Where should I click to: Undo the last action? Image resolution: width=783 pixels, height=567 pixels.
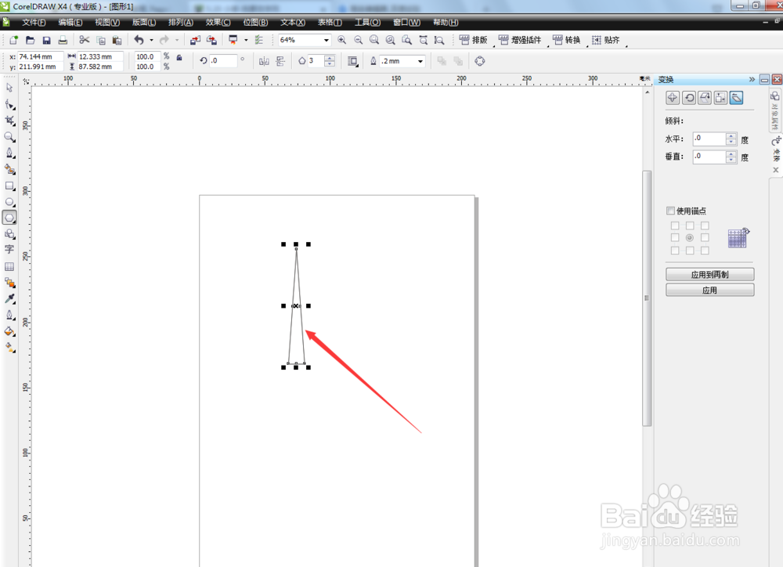coord(139,40)
